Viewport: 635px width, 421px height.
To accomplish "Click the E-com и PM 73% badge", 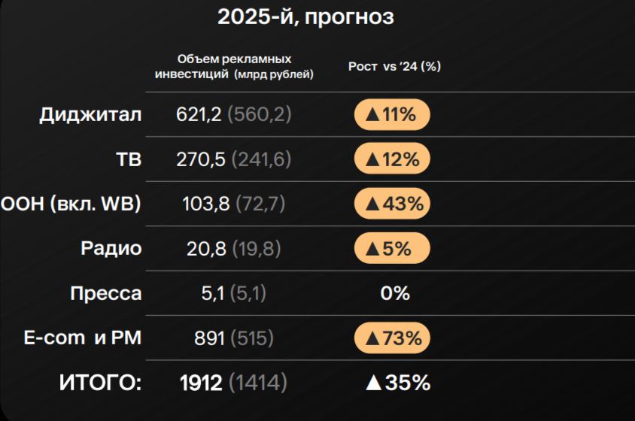I will [391, 338].
